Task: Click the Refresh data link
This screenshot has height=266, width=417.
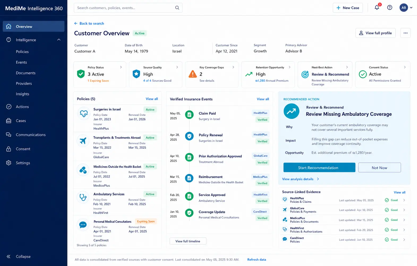Action: pos(257,259)
